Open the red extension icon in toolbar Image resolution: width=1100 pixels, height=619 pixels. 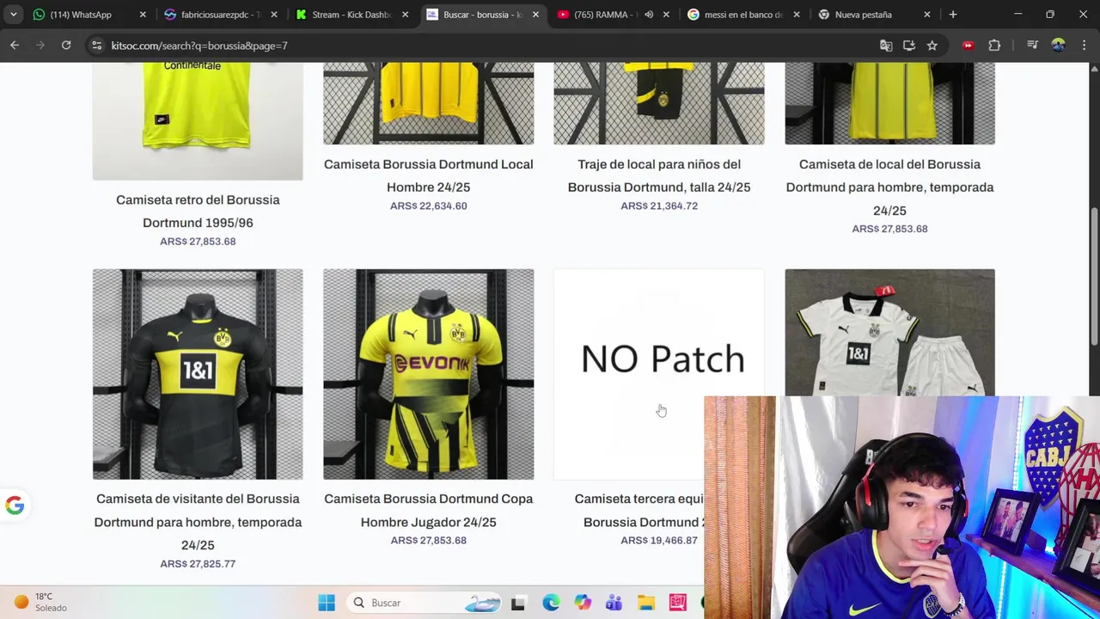[969, 46]
